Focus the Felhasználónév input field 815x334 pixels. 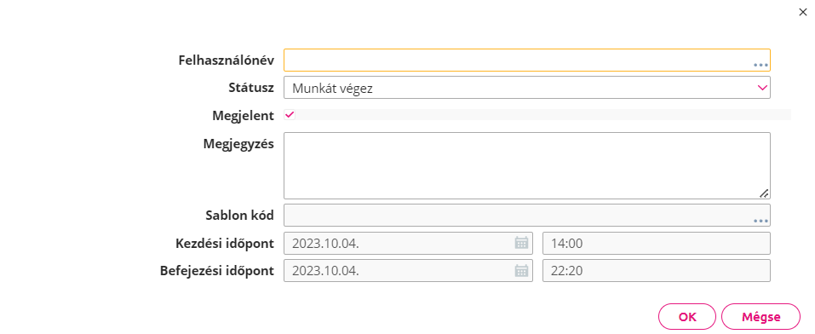526,60
